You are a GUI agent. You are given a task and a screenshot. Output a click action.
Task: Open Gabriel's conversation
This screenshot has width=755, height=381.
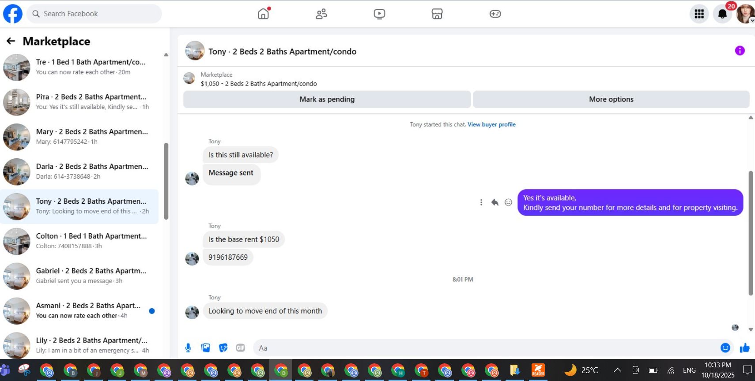pos(79,276)
